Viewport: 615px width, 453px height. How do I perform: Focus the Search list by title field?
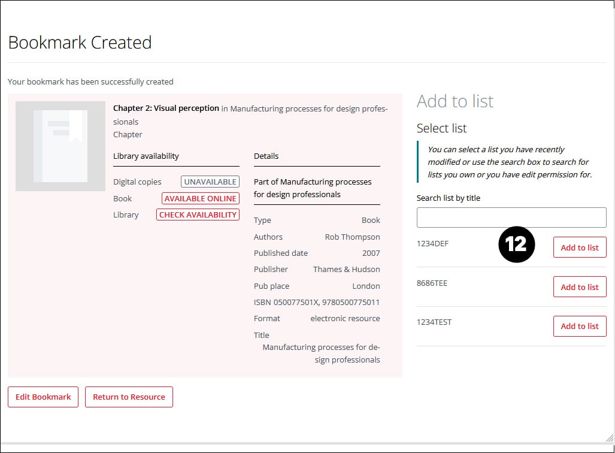(x=511, y=218)
